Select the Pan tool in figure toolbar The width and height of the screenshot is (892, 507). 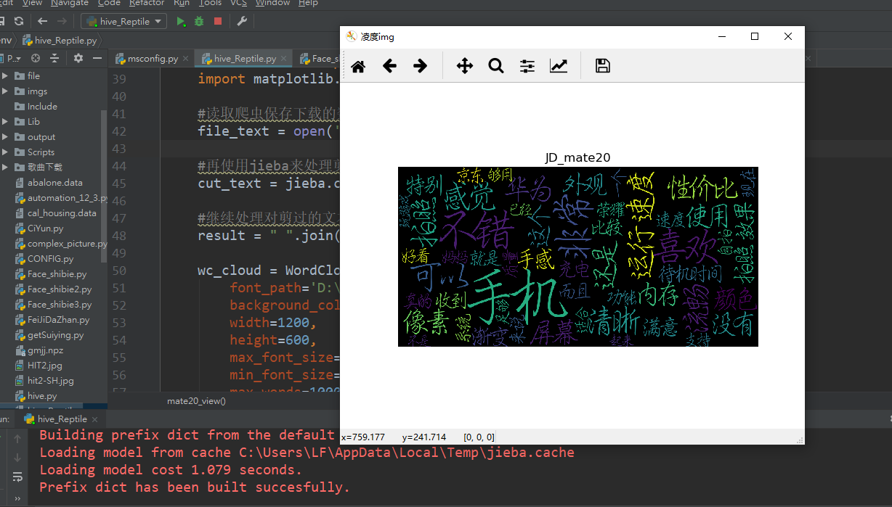click(464, 66)
